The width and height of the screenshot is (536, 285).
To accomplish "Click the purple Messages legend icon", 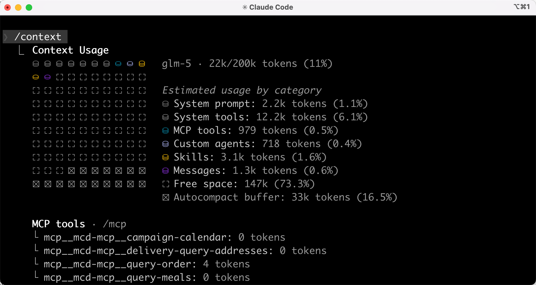I will [x=166, y=171].
